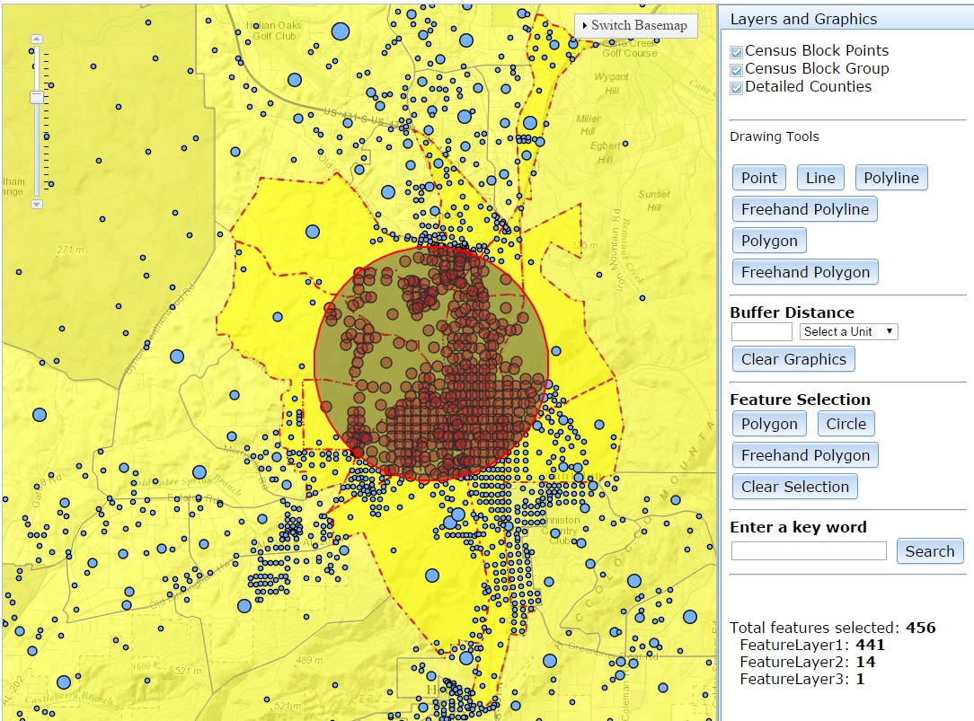Screen dimensions: 974x721
Task: Click the Buffer Distance input field
Action: (762, 332)
